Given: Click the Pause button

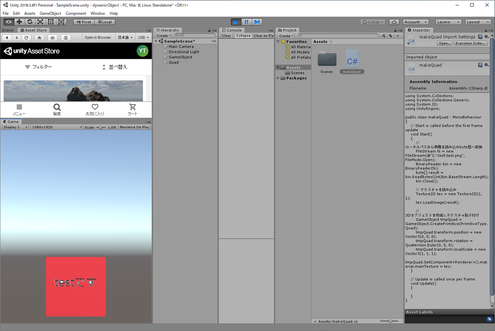Looking at the screenshot, I should 247,22.
